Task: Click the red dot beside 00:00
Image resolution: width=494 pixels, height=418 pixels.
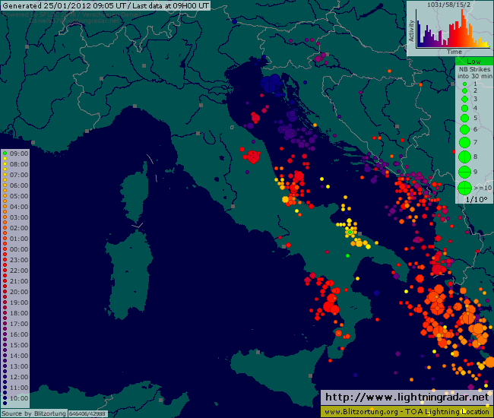Action: pos(5,249)
